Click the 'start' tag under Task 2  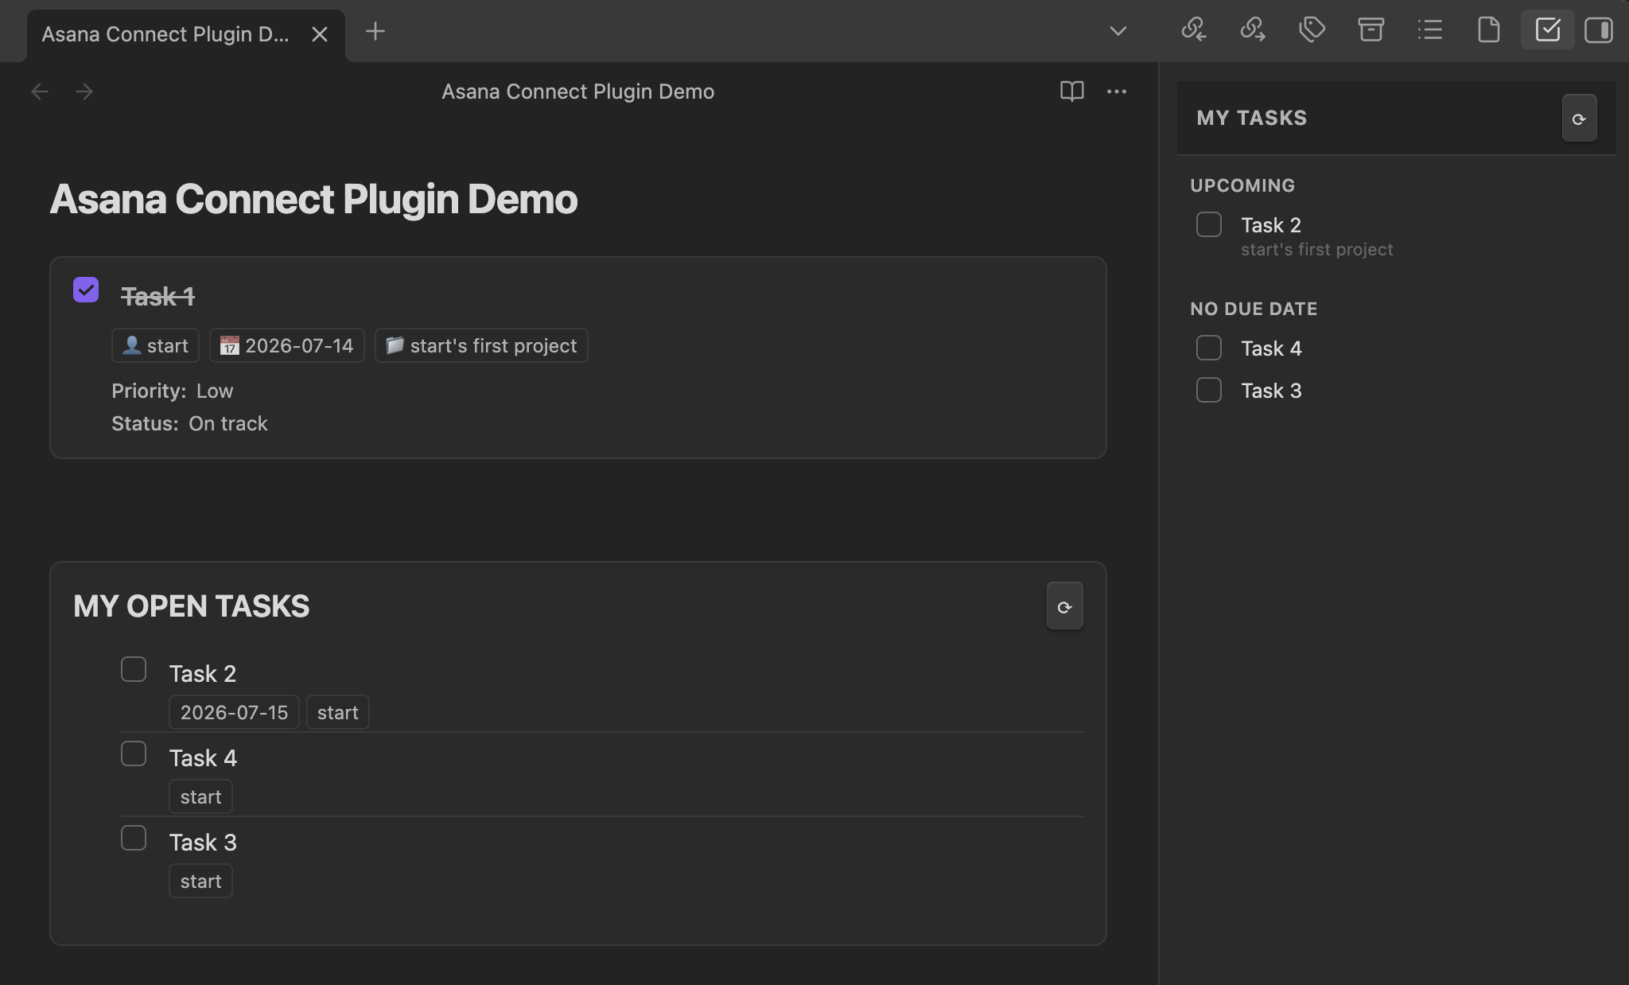click(x=337, y=712)
